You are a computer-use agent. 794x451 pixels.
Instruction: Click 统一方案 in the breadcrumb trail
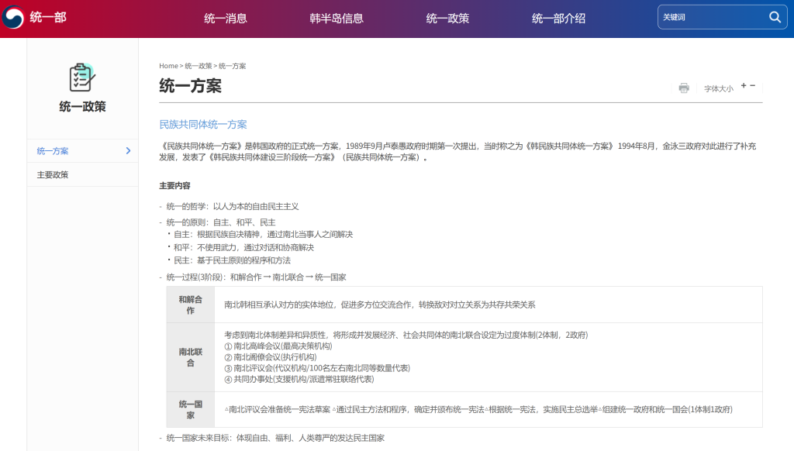click(x=232, y=66)
